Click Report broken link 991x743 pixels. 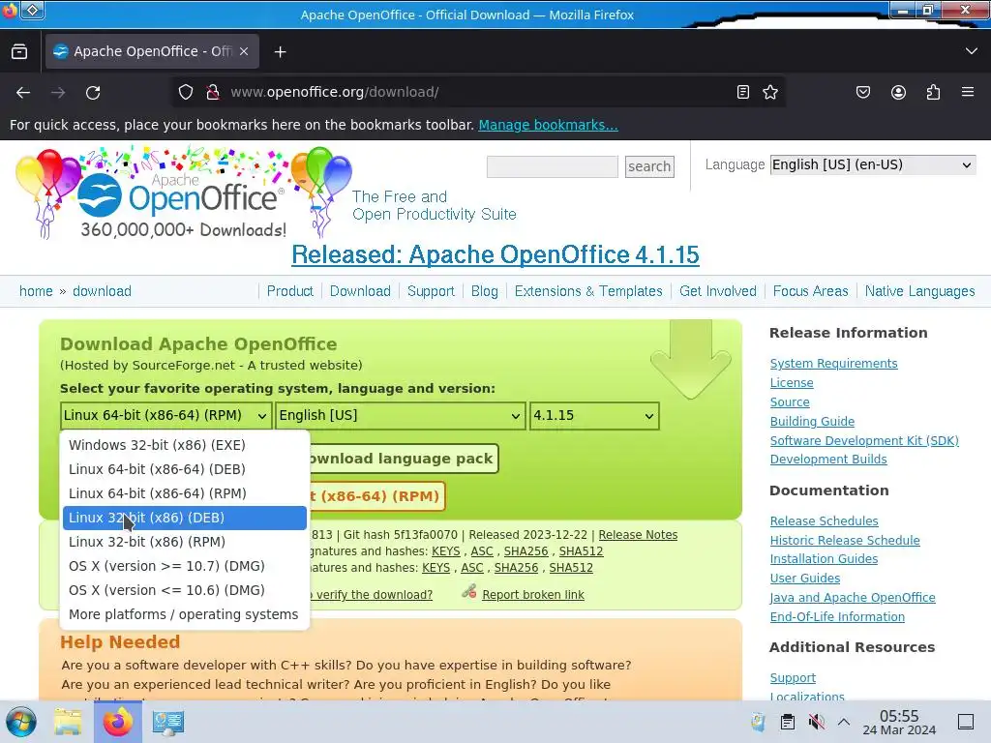point(533,595)
